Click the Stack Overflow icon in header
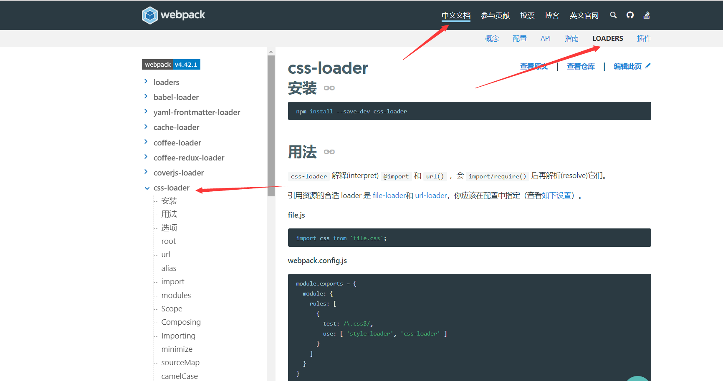This screenshot has width=723, height=381. (647, 15)
